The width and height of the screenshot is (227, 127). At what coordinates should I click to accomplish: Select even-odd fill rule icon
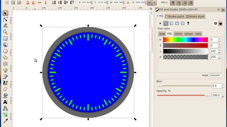pyautogui.click(x=216, y=24)
